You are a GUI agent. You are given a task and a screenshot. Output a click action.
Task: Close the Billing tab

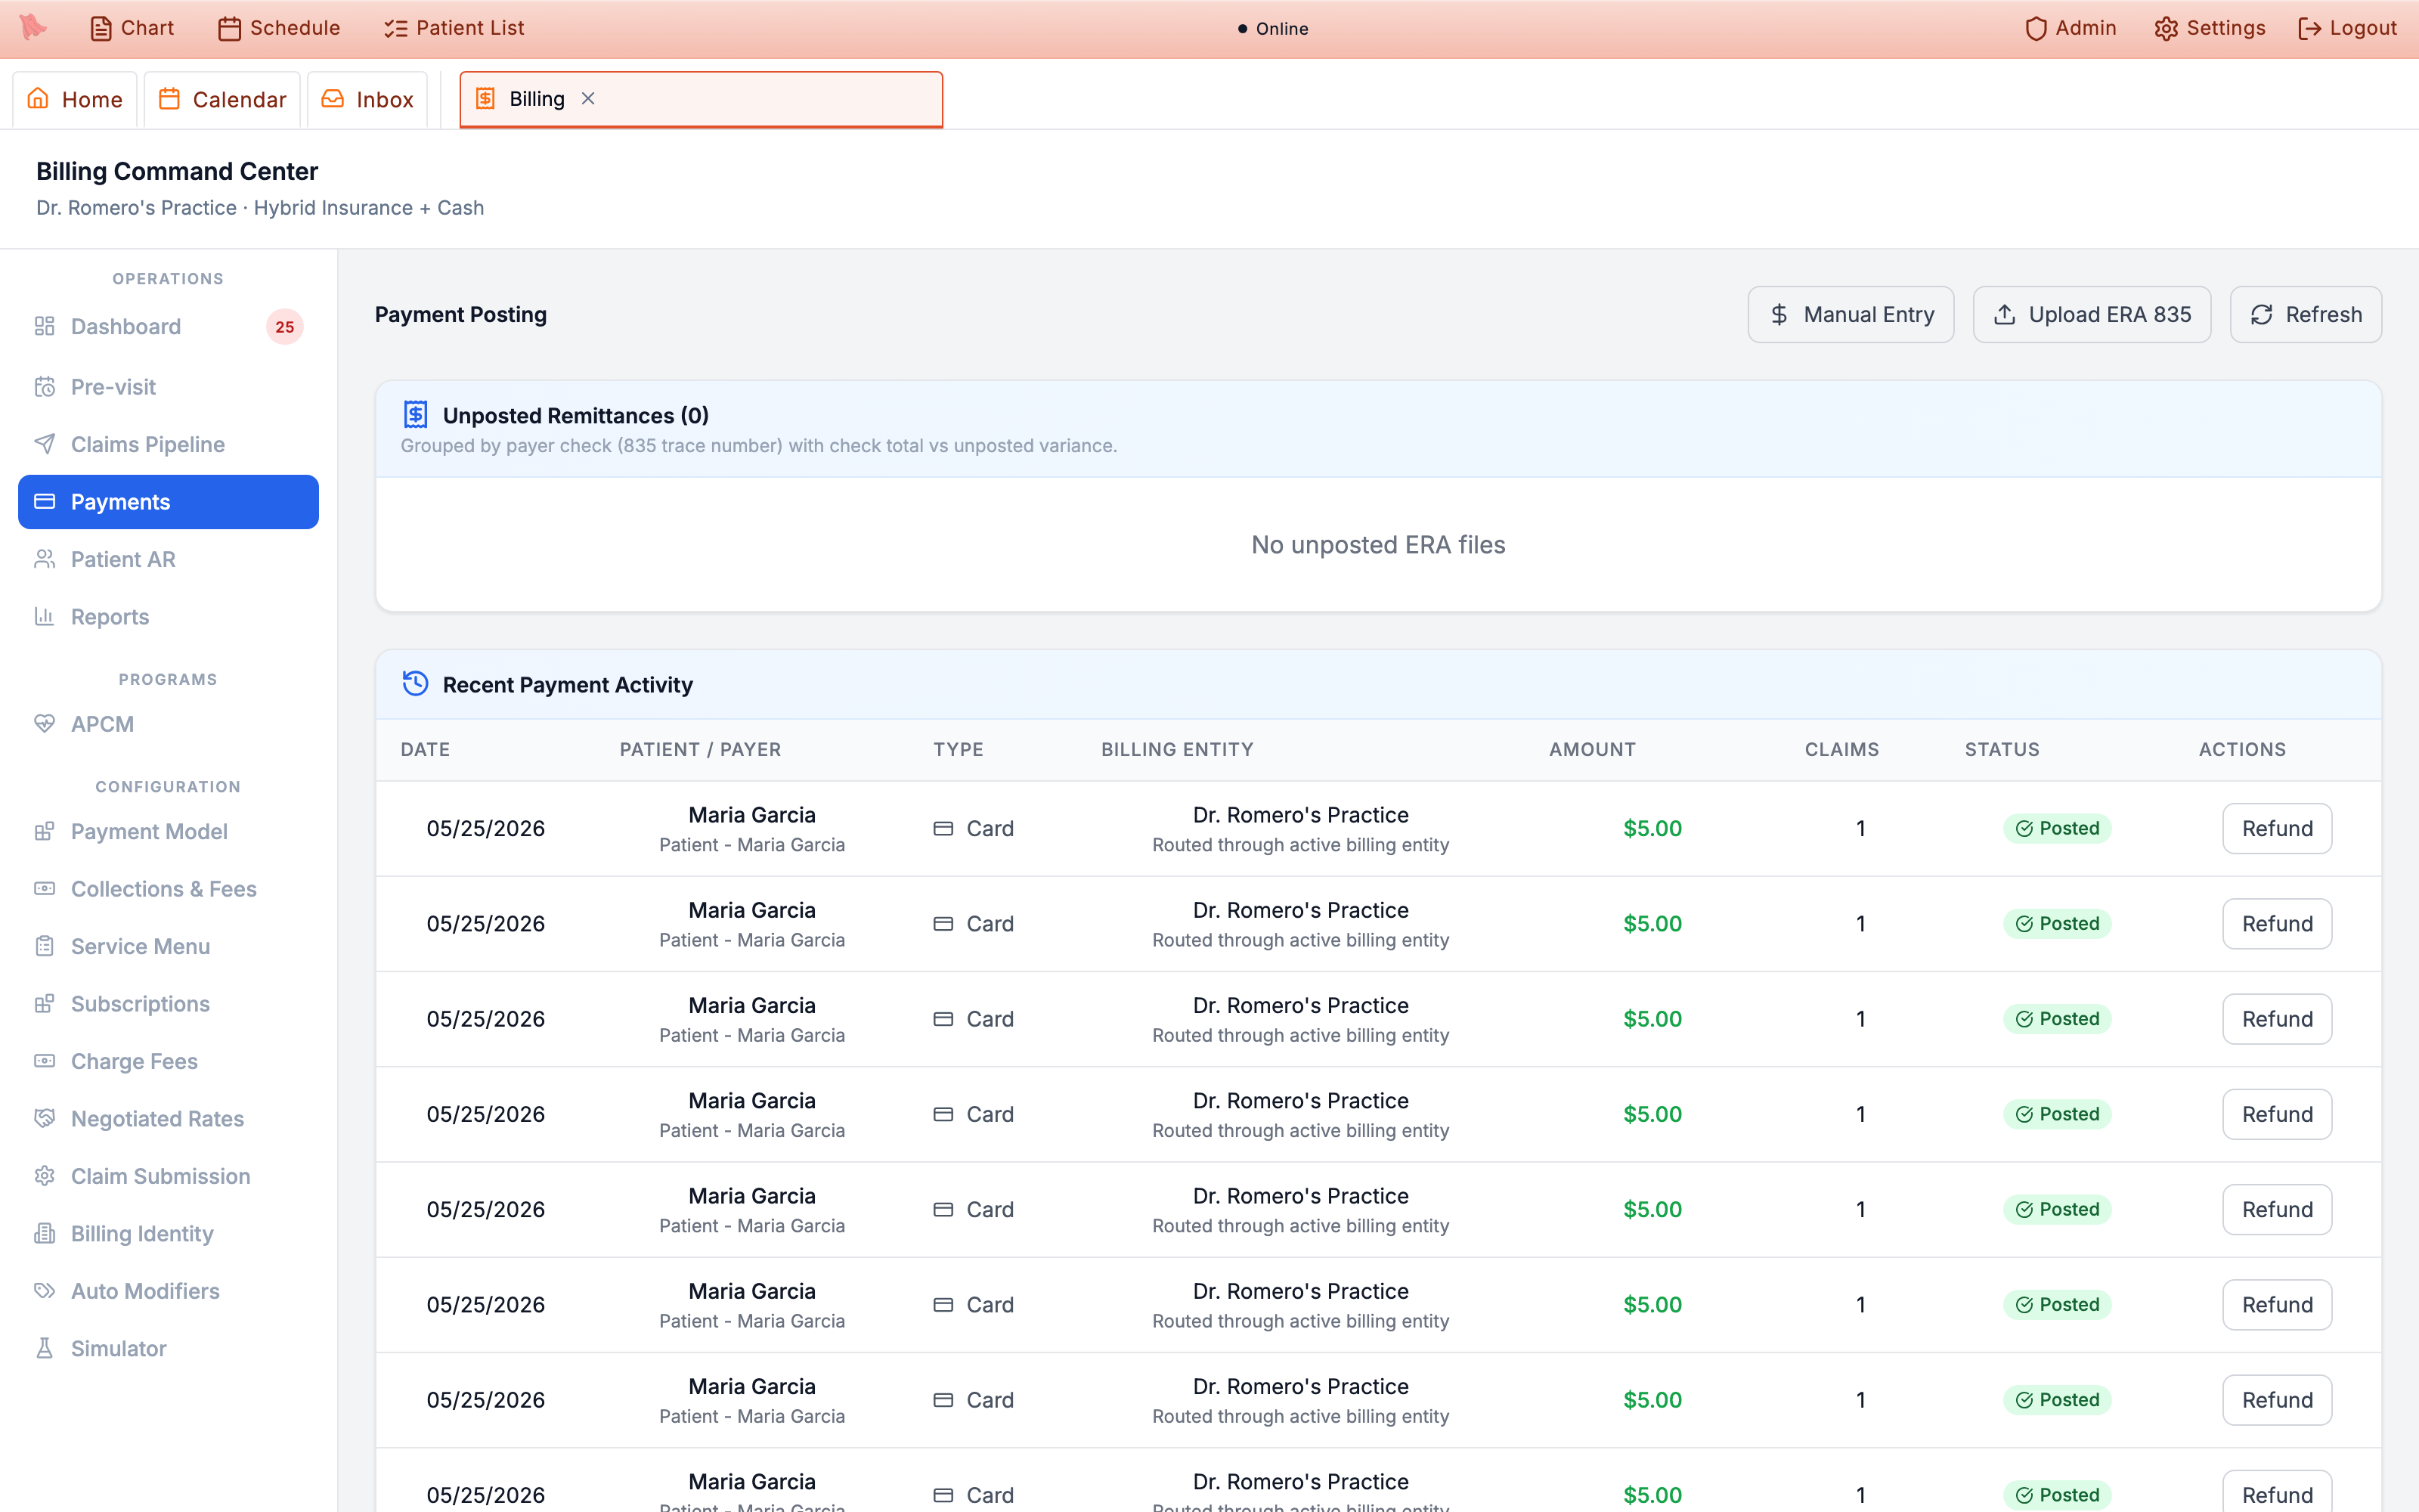point(588,98)
